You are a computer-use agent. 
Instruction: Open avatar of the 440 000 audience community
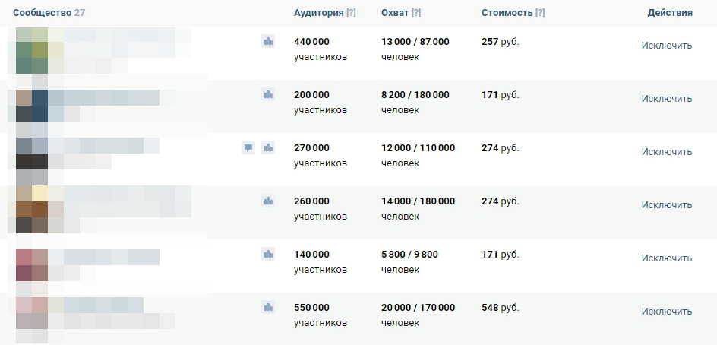(x=32, y=50)
